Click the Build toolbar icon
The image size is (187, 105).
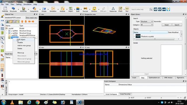coord(78,9)
